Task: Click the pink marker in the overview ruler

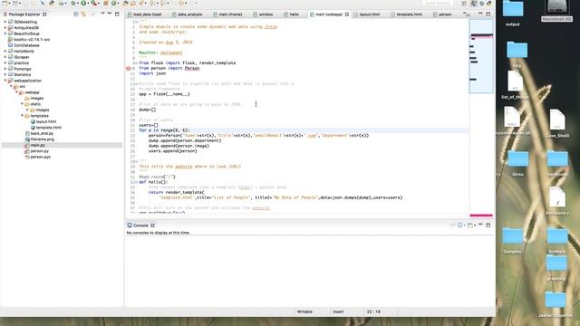Action: coord(481,216)
